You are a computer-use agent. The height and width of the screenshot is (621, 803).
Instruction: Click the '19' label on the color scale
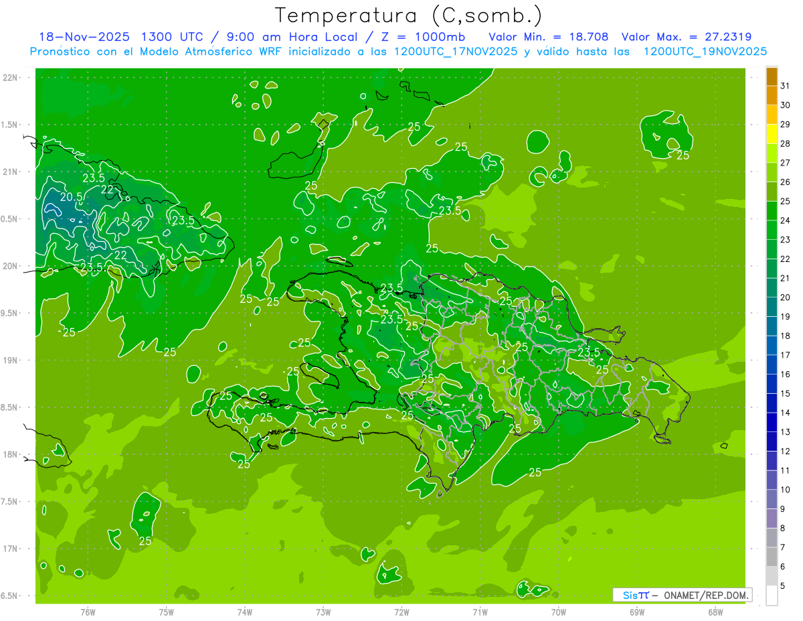pos(786,317)
